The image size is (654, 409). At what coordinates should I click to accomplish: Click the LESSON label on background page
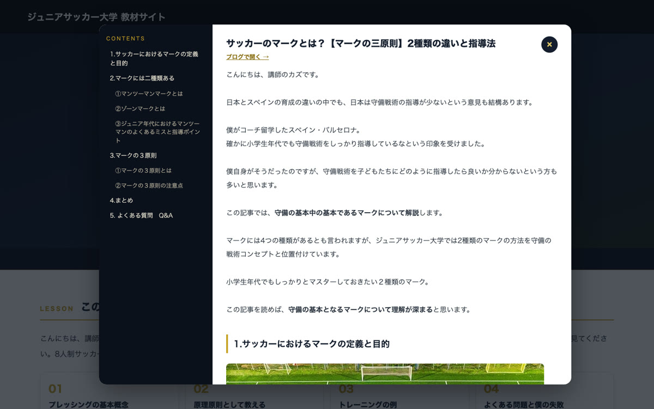click(x=57, y=309)
